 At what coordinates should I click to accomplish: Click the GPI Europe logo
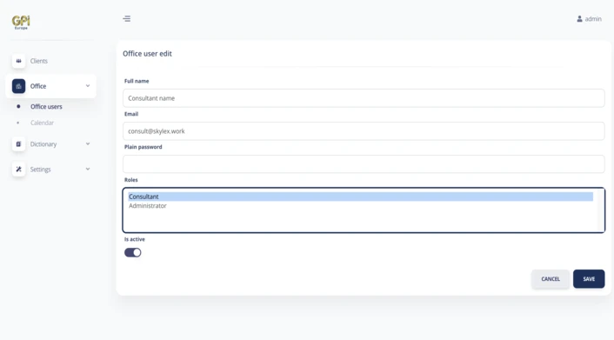click(21, 23)
